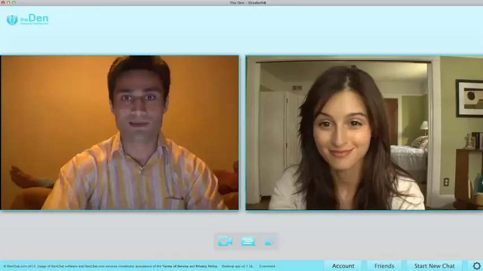Click the theDen logo
483x271 pixels.
pos(27,19)
